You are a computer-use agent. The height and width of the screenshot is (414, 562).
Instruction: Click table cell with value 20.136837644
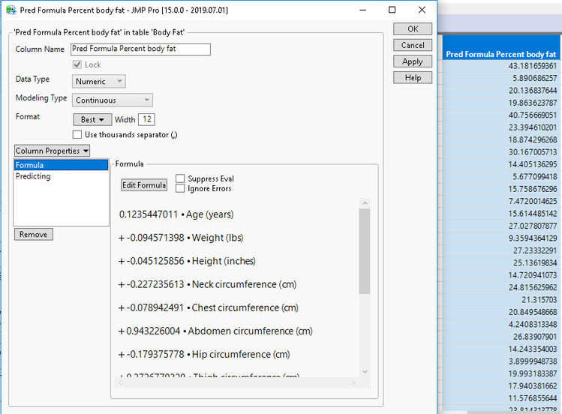click(500, 91)
